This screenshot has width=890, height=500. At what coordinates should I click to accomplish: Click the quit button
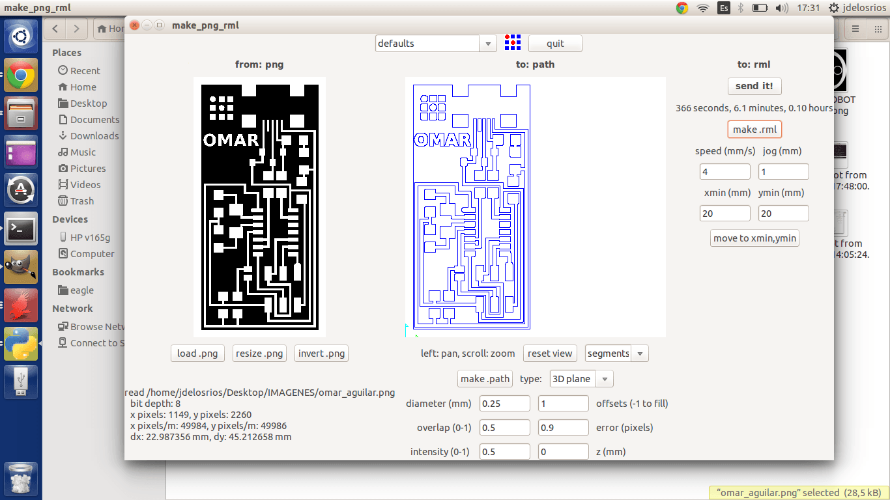pyautogui.click(x=555, y=44)
